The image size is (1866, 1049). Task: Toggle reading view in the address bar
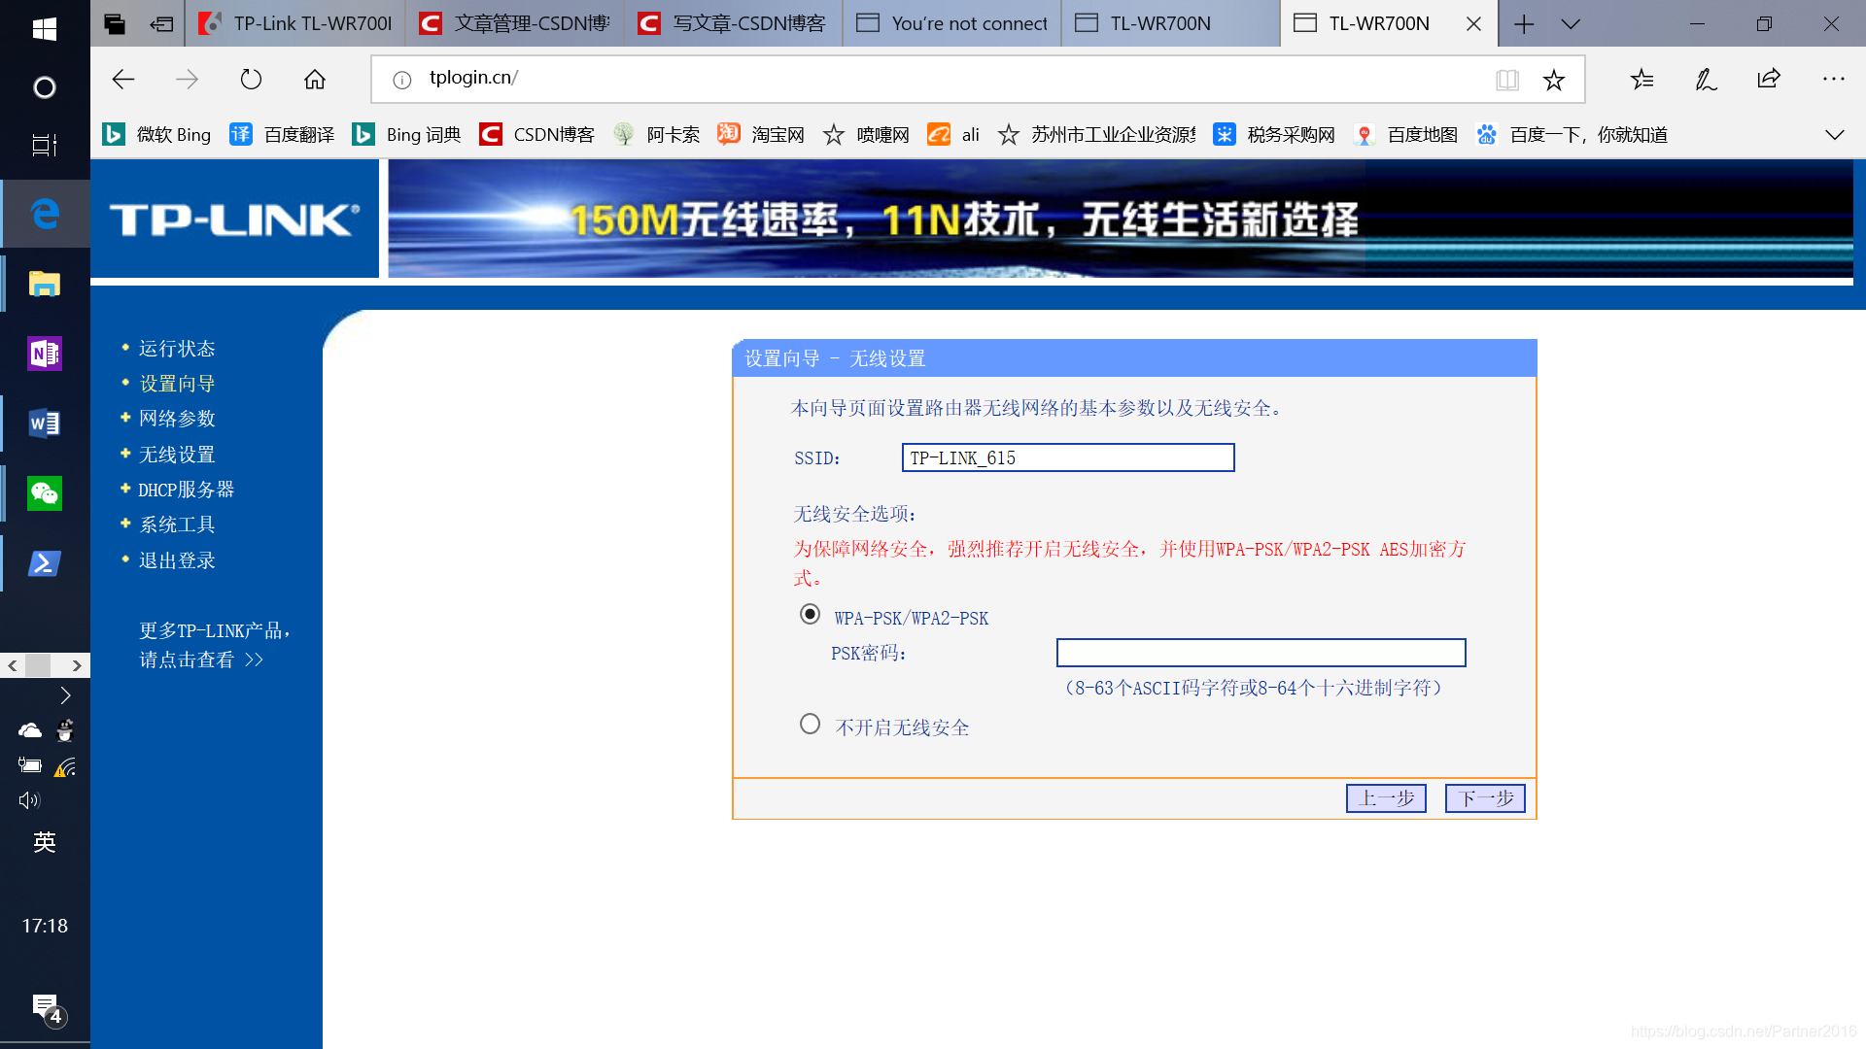click(1508, 79)
